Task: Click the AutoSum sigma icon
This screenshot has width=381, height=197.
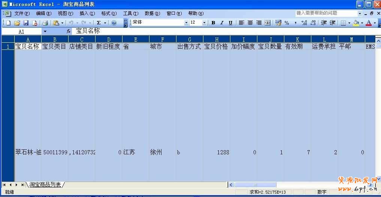Action: click(99, 23)
